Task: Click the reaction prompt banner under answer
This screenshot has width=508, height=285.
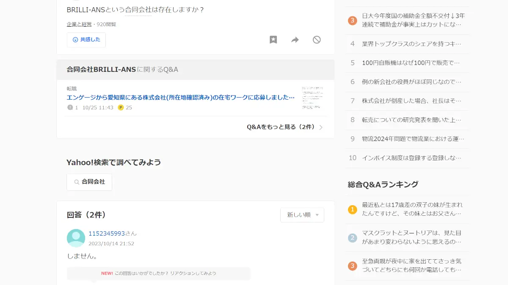Action: tap(159, 273)
